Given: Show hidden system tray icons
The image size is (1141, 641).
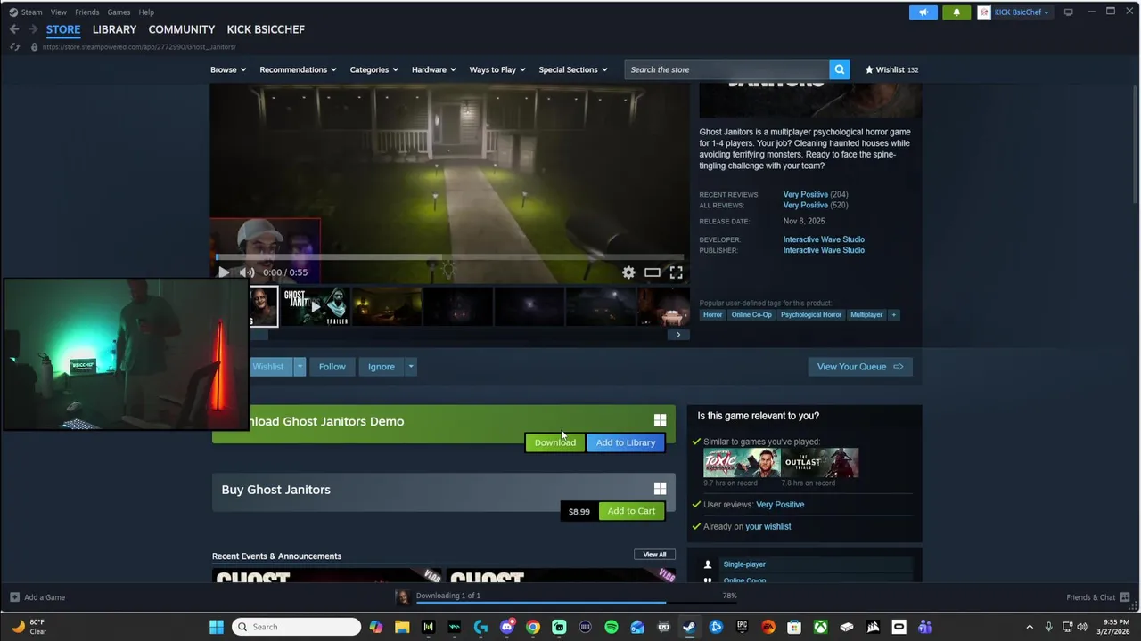Looking at the screenshot, I should coord(1030,627).
